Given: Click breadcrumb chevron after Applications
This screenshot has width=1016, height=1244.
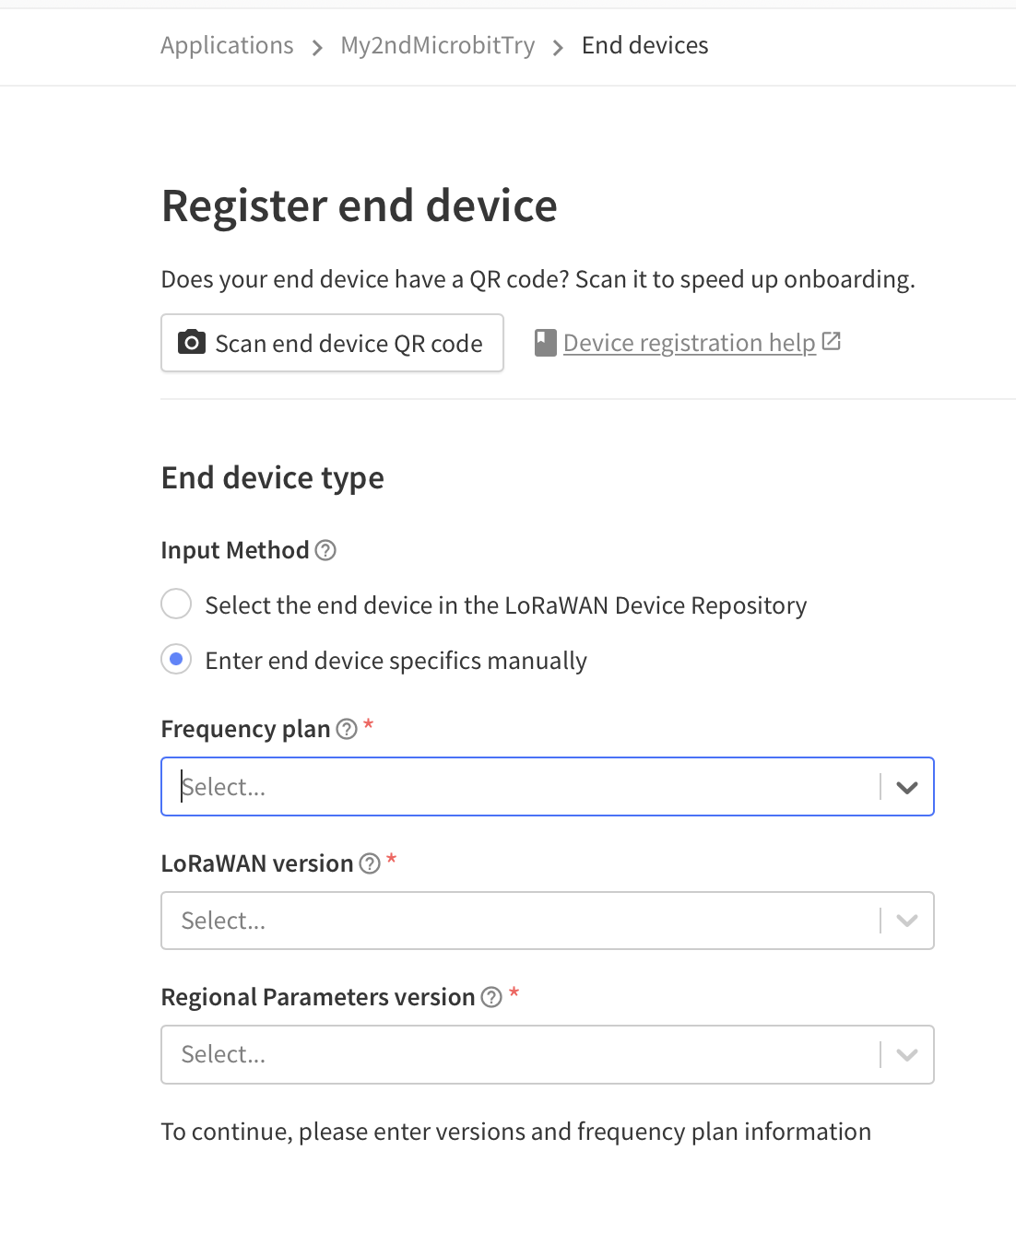Looking at the screenshot, I should [x=317, y=47].
